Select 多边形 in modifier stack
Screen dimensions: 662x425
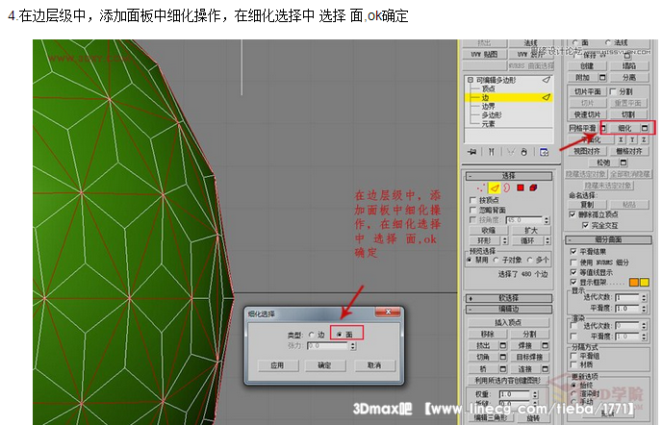click(x=492, y=115)
